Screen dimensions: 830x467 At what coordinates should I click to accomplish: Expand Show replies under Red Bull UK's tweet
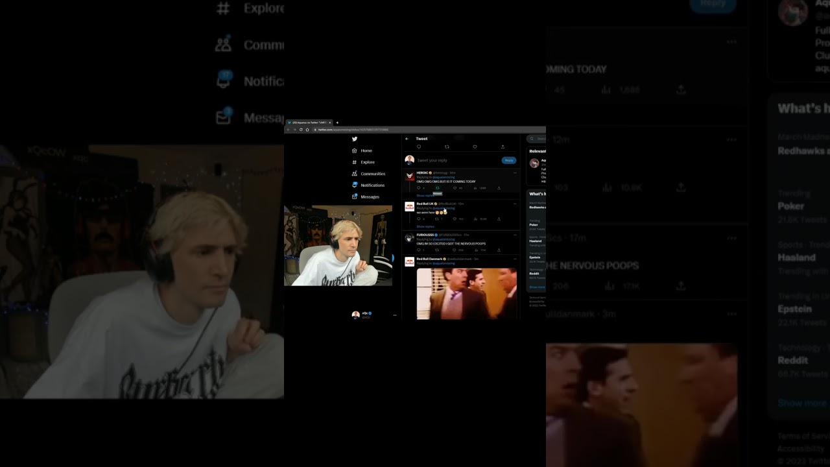(425, 226)
